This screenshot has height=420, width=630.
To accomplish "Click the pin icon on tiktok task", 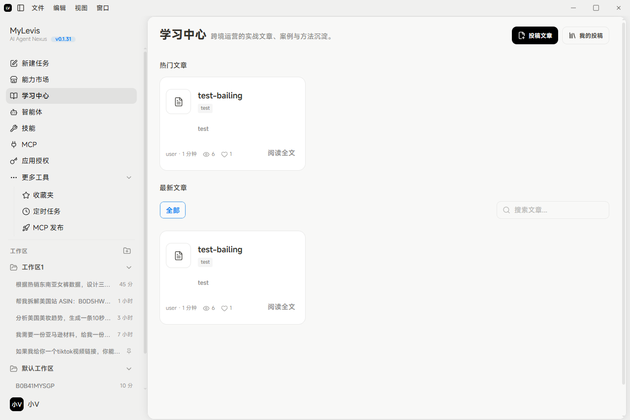I will [x=129, y=351].
